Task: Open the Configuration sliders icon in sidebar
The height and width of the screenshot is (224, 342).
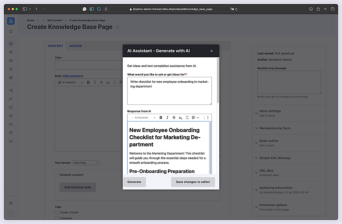Action: pos(11,116)
